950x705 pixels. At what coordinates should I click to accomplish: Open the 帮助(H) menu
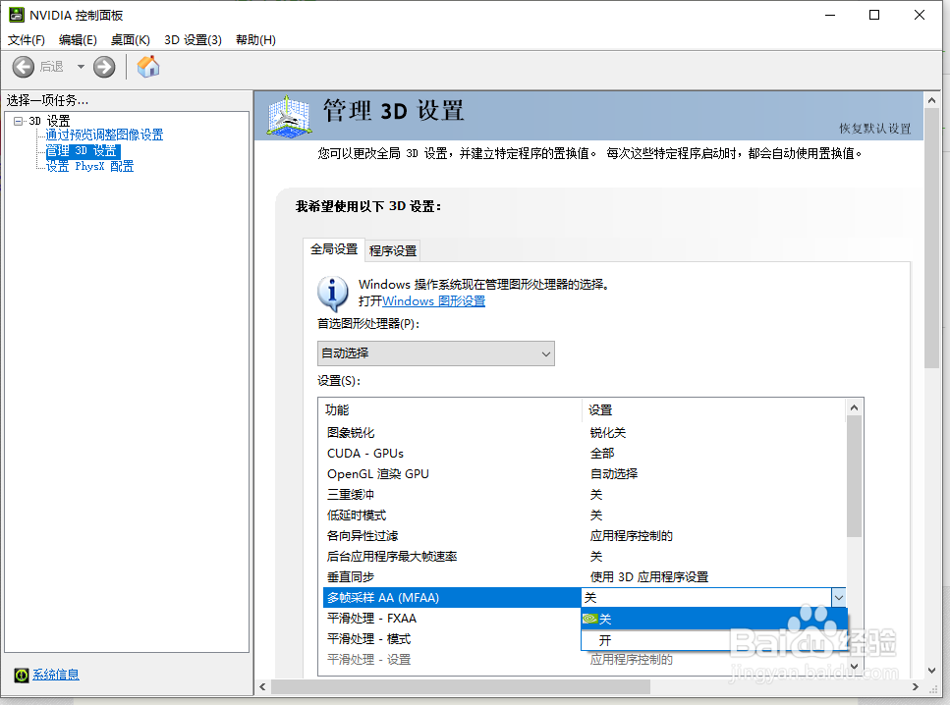(255, 40)
